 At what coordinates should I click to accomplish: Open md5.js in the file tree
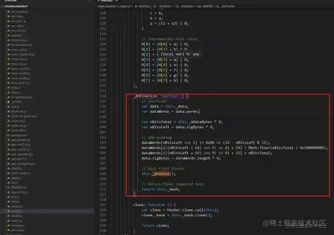point(15,107)
